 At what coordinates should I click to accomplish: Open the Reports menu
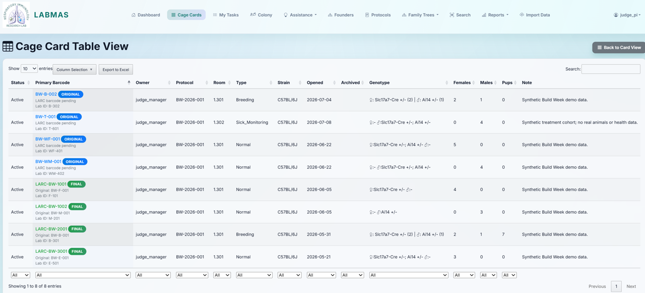tap(495, 15)
